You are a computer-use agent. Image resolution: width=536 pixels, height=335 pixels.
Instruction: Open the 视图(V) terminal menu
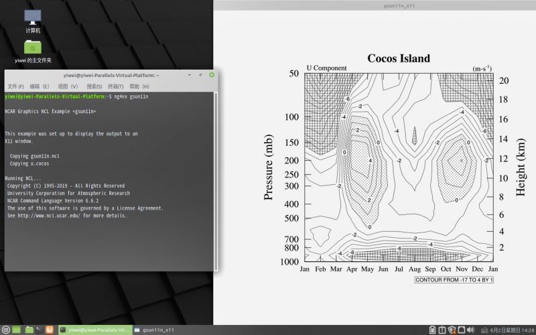[68, 86]
